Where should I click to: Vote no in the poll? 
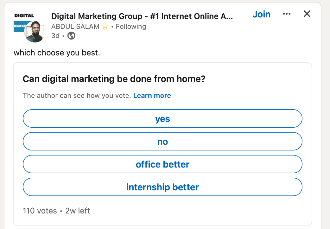pyautogui.click(x=162, y=141)
